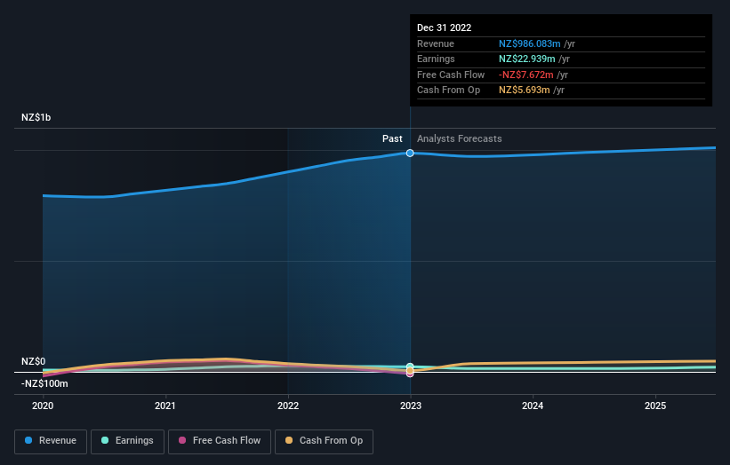Click the pink Free Cash Flow legend dot

click(182, 440)
